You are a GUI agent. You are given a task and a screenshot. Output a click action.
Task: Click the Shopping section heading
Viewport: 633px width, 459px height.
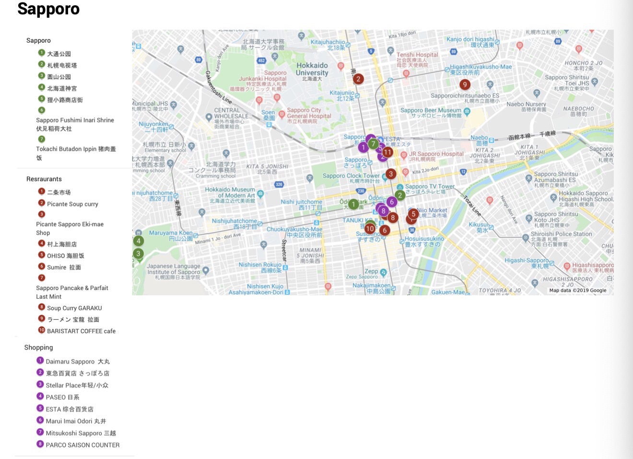(39, 348)
